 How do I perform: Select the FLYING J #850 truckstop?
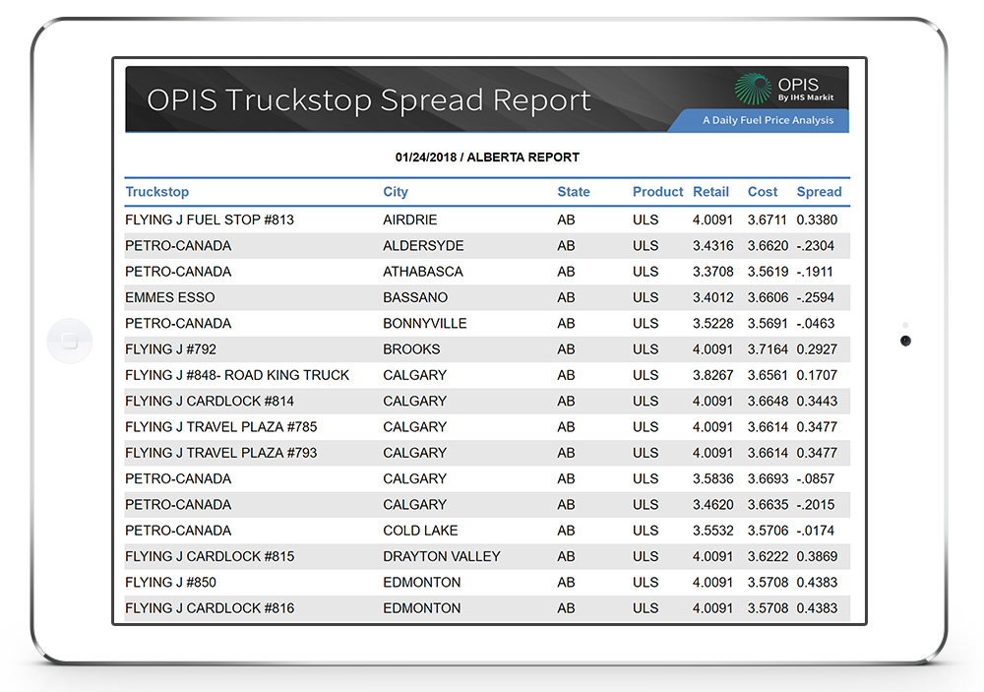tap(170, 582)
